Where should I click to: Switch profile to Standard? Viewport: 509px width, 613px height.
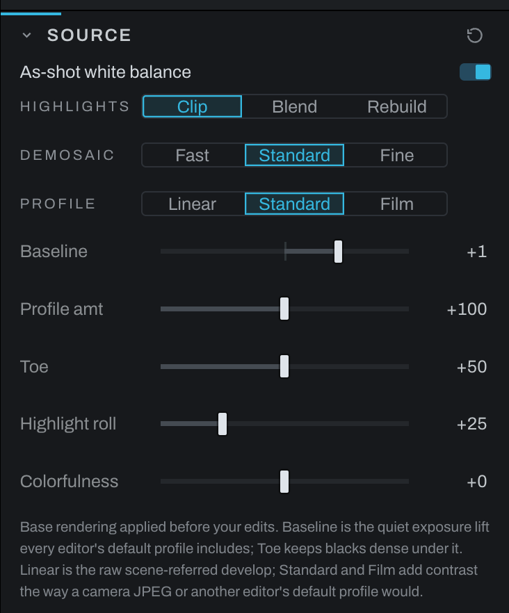[x=294, y=204]
